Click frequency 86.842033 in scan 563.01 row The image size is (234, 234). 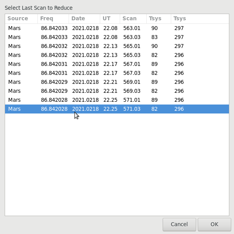[54, 28]
